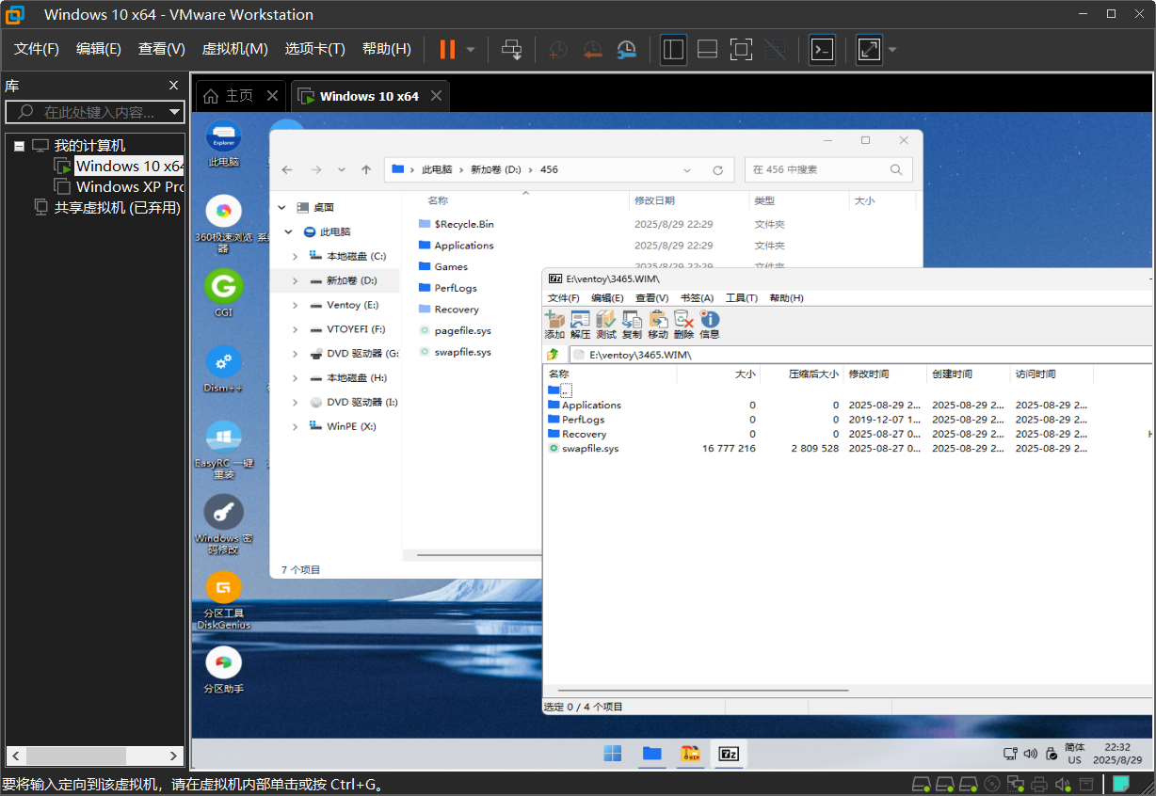Open the dropdown arrow next to pause button
Viewport: 1156px width, 796px height.
[471, 49]
